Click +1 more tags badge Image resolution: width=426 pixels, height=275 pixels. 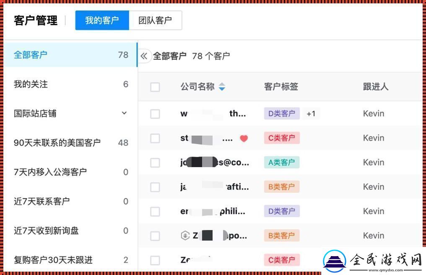311,114
